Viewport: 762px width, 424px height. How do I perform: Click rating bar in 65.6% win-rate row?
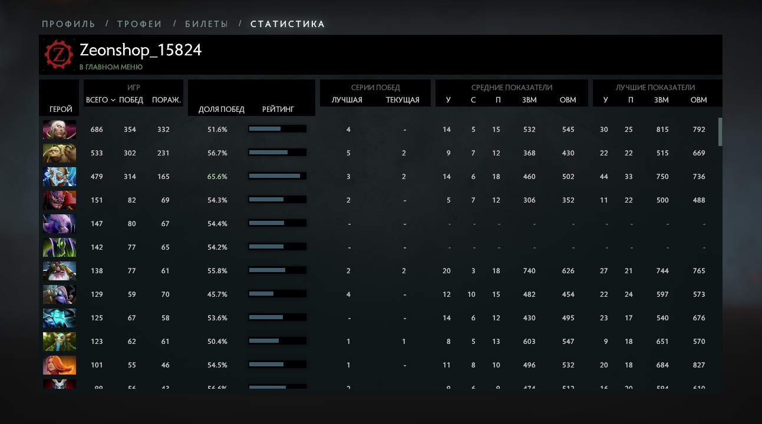[277, 176]
